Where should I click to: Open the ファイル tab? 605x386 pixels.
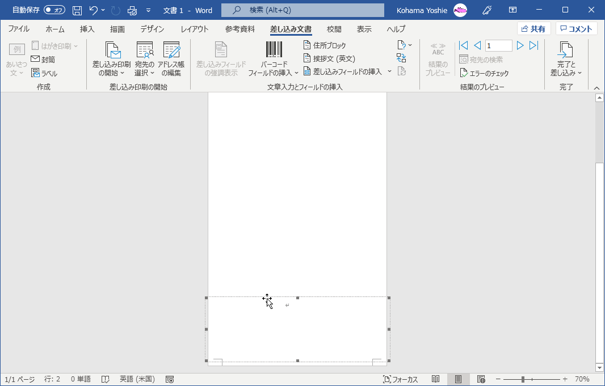pos(19,29)
